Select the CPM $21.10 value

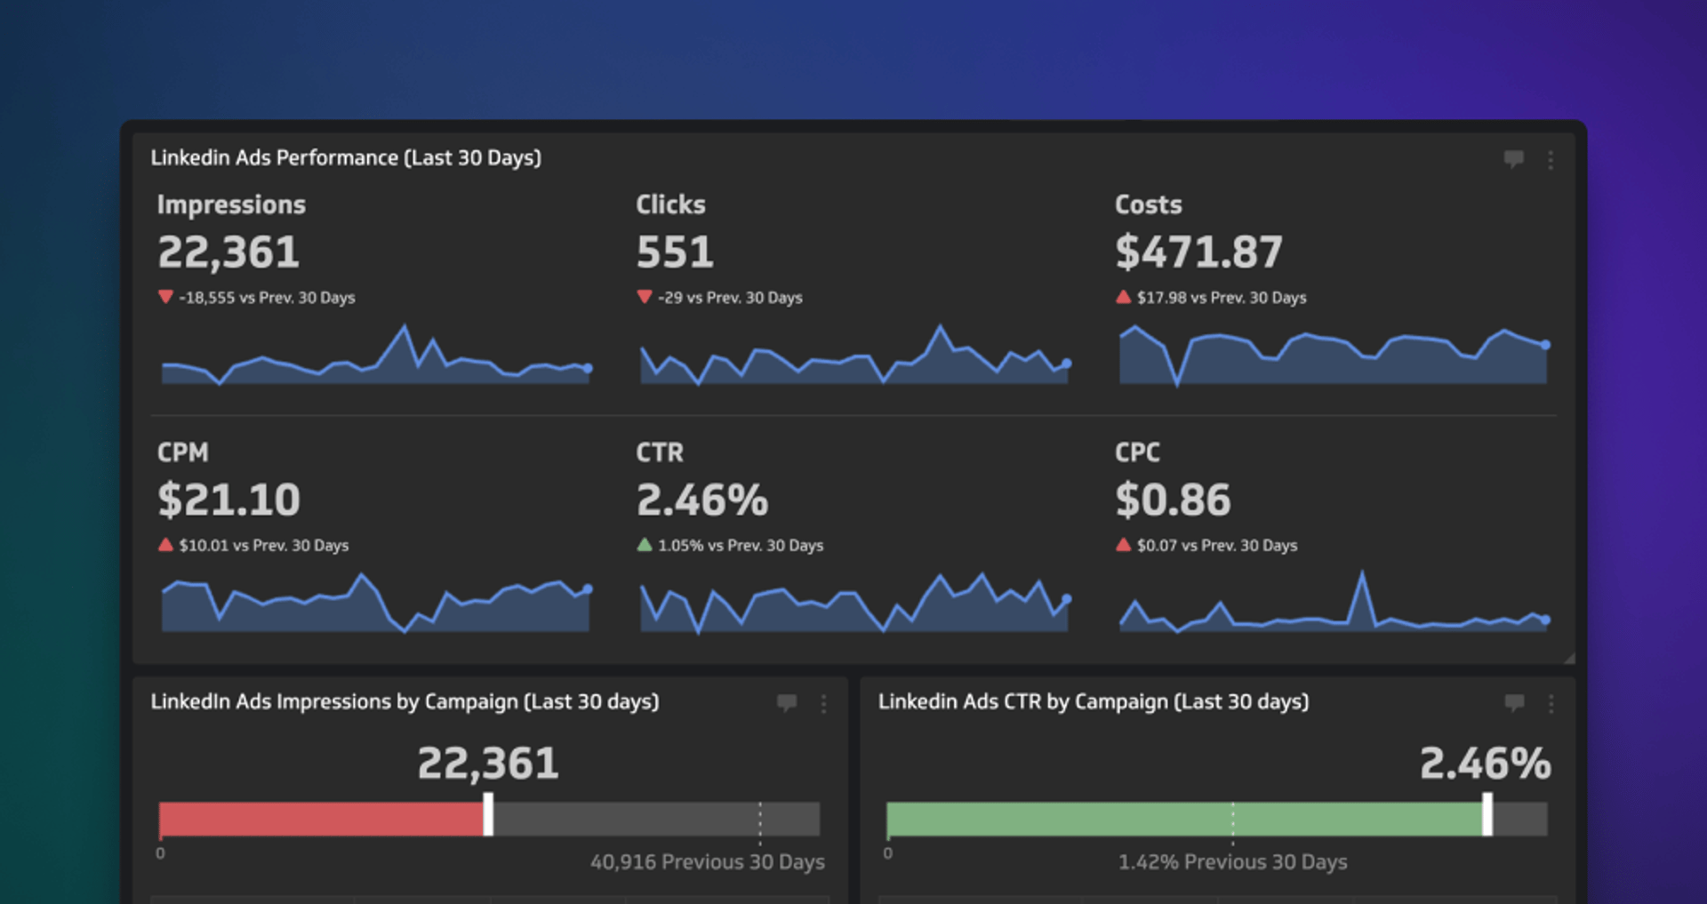[228, 500]
